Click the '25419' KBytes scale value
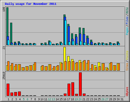This screenshot has height=102, width=130. tap(4, 75)
